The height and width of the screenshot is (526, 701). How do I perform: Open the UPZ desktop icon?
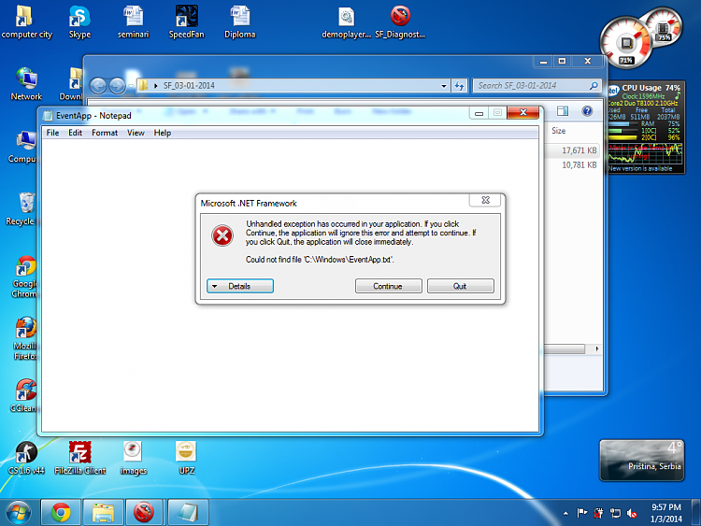(x=186, y=458)
